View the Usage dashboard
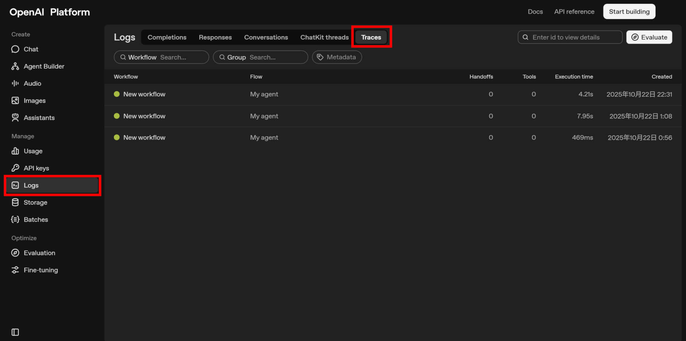This screenshot has width=686, height=341. (33, 151)
